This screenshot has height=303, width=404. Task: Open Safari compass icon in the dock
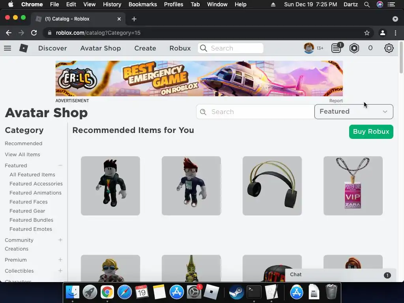coord(124,292)
